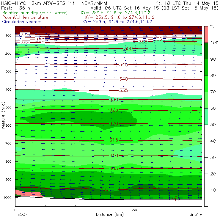Screen dimensions: 220x220
Task: Select the blue XY coordinates line
Action: pyautogui.click(x=117, y=22)
